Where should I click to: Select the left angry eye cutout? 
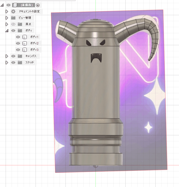click(89, 43)
